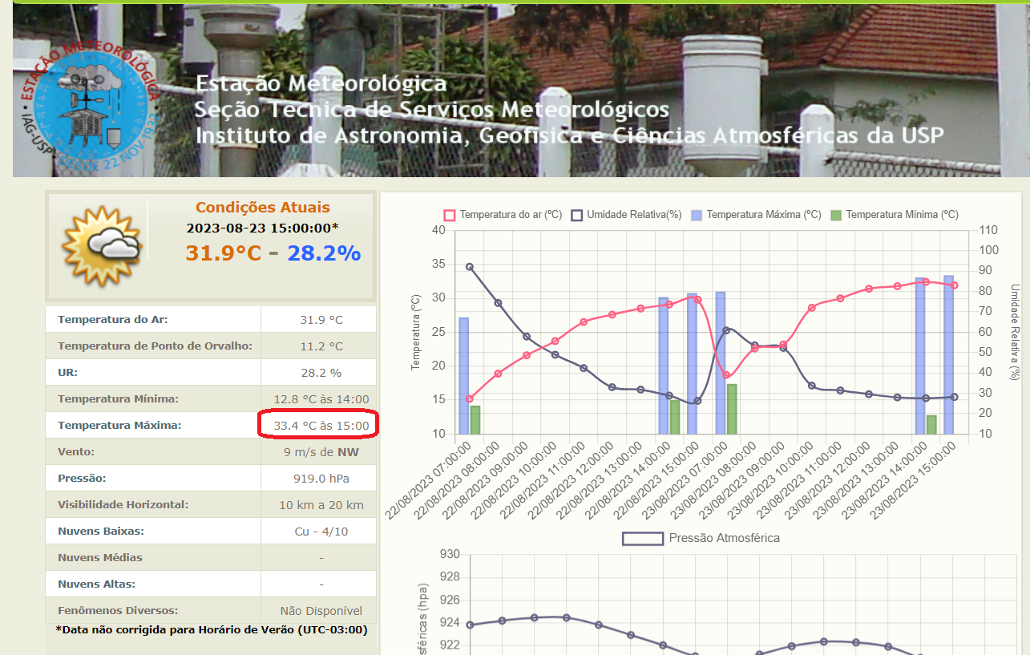
Task: Click the Pressão row label
Action: (x=83, y=479)
